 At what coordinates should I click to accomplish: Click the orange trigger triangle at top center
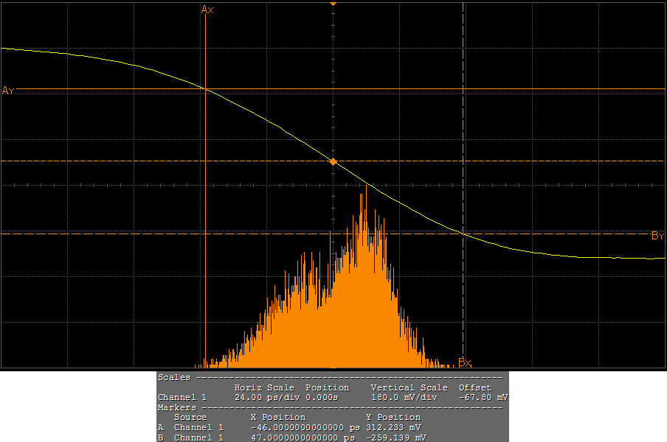pyautogui.click(x=333, y=4)
